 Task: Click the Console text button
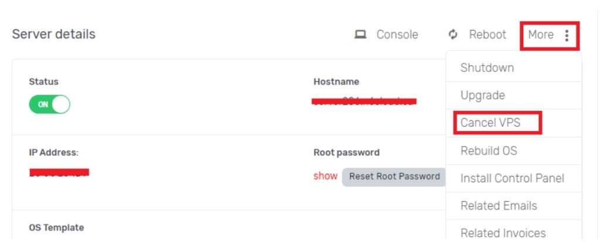pyautogui.click(x=397, y=35)
